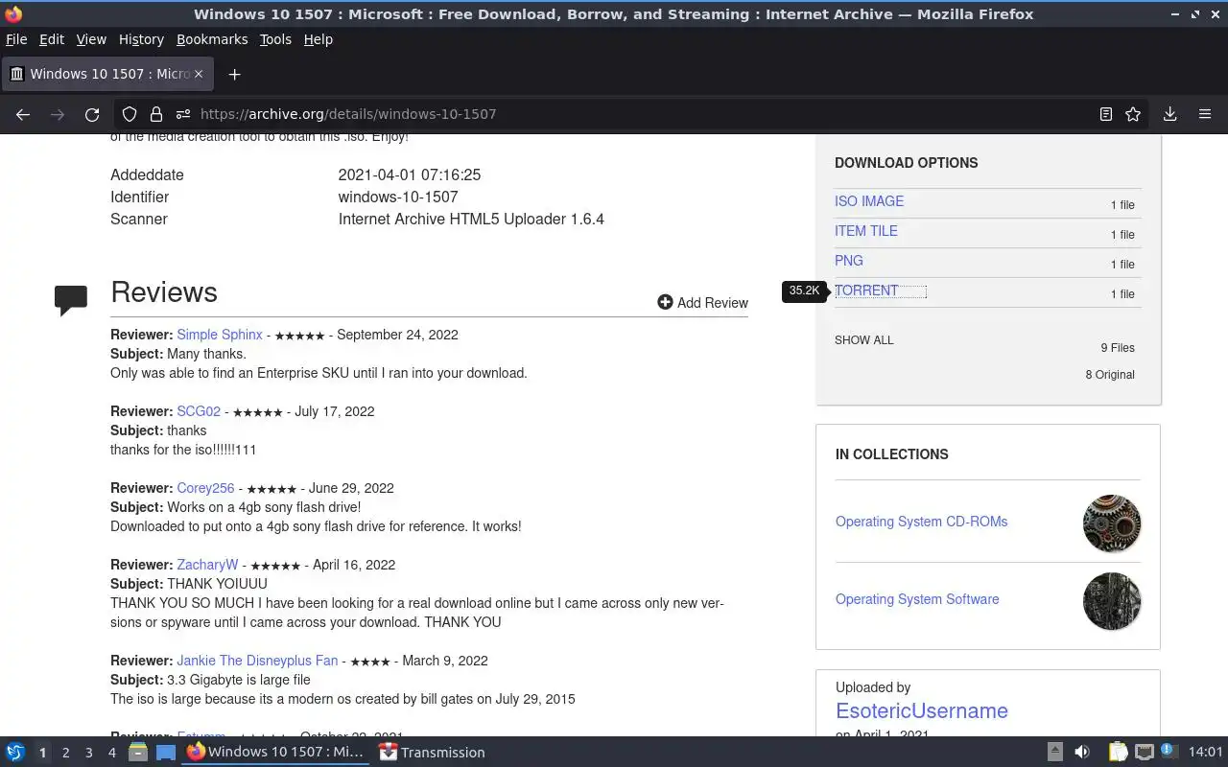
Task: Click the identifier value 'windows-10-1507'
Action: [x=398, y=197]
